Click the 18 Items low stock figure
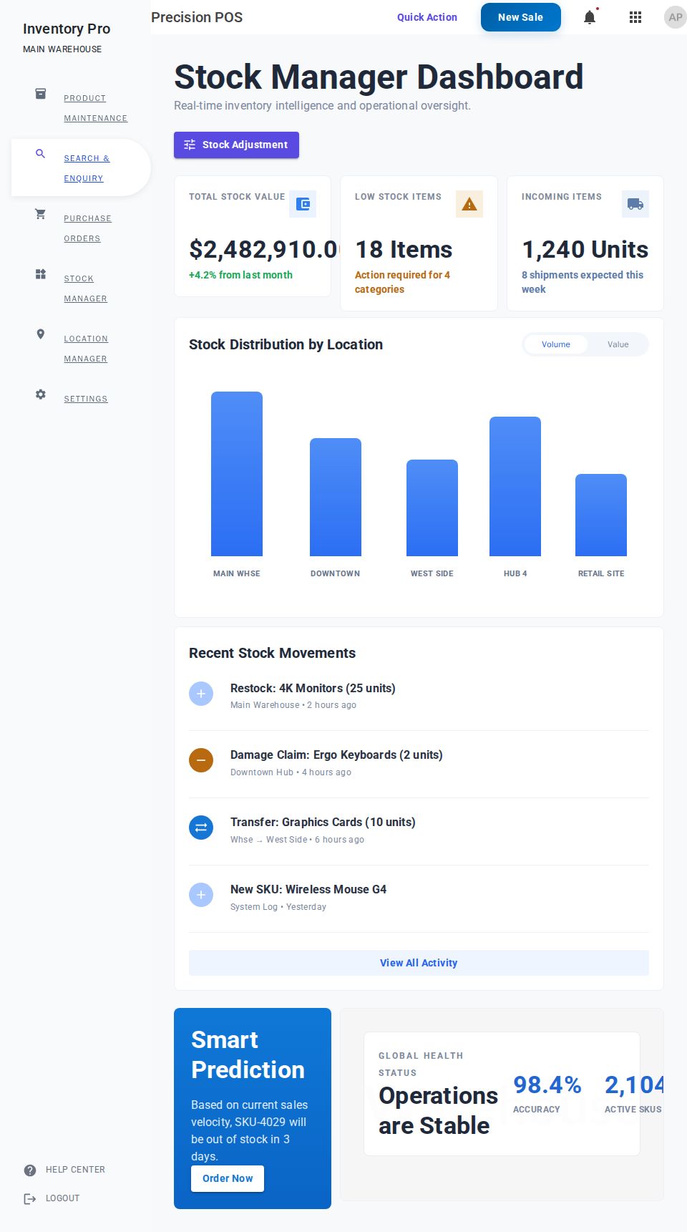 pyautogui.click(x=404, y=249)
